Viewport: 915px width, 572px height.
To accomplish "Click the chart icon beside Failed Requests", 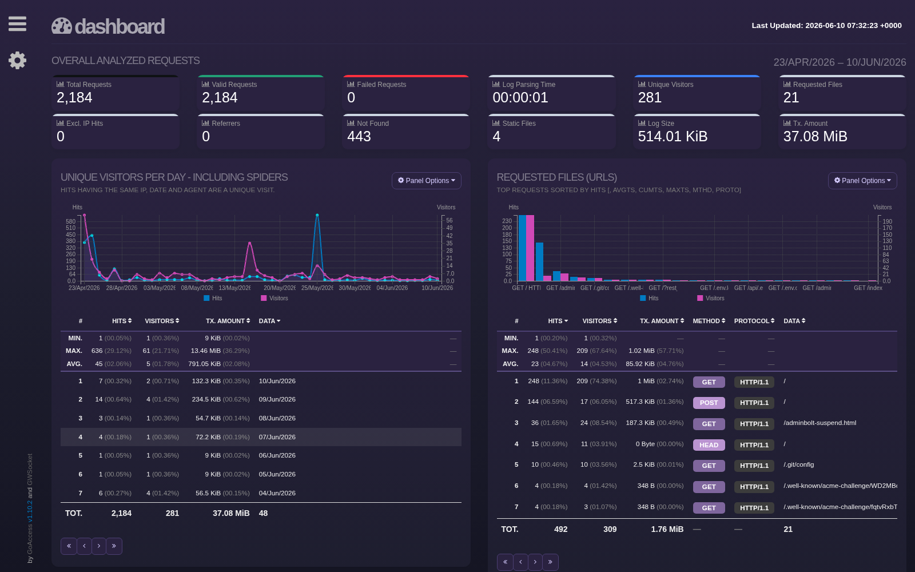I will (x=351, y=84).
